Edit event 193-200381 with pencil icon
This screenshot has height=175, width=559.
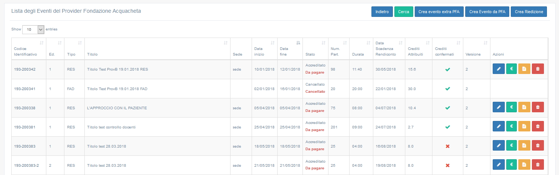point(499,127)
